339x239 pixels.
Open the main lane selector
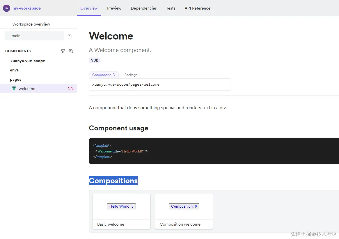34,36
